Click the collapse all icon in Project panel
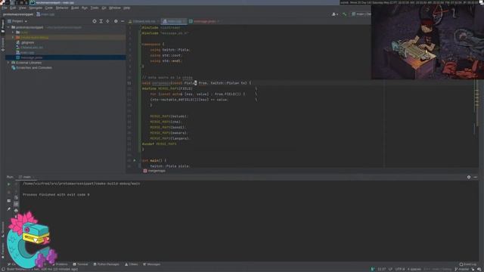 pos(107,21)
